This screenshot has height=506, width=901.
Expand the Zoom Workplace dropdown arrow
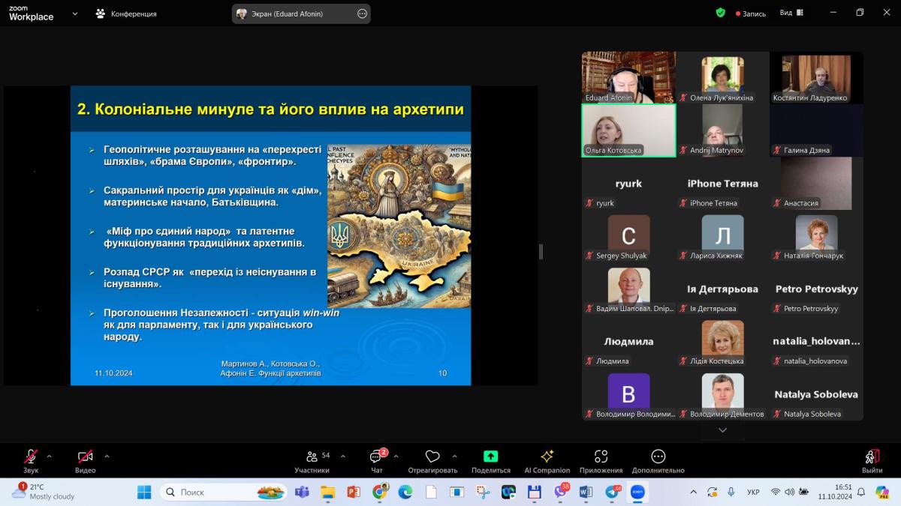click(x=75, y=13)
